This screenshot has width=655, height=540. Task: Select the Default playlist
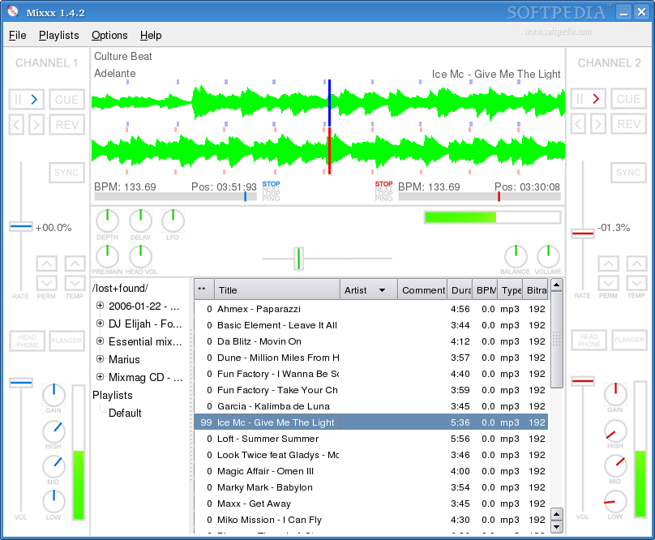pos(125,413)
